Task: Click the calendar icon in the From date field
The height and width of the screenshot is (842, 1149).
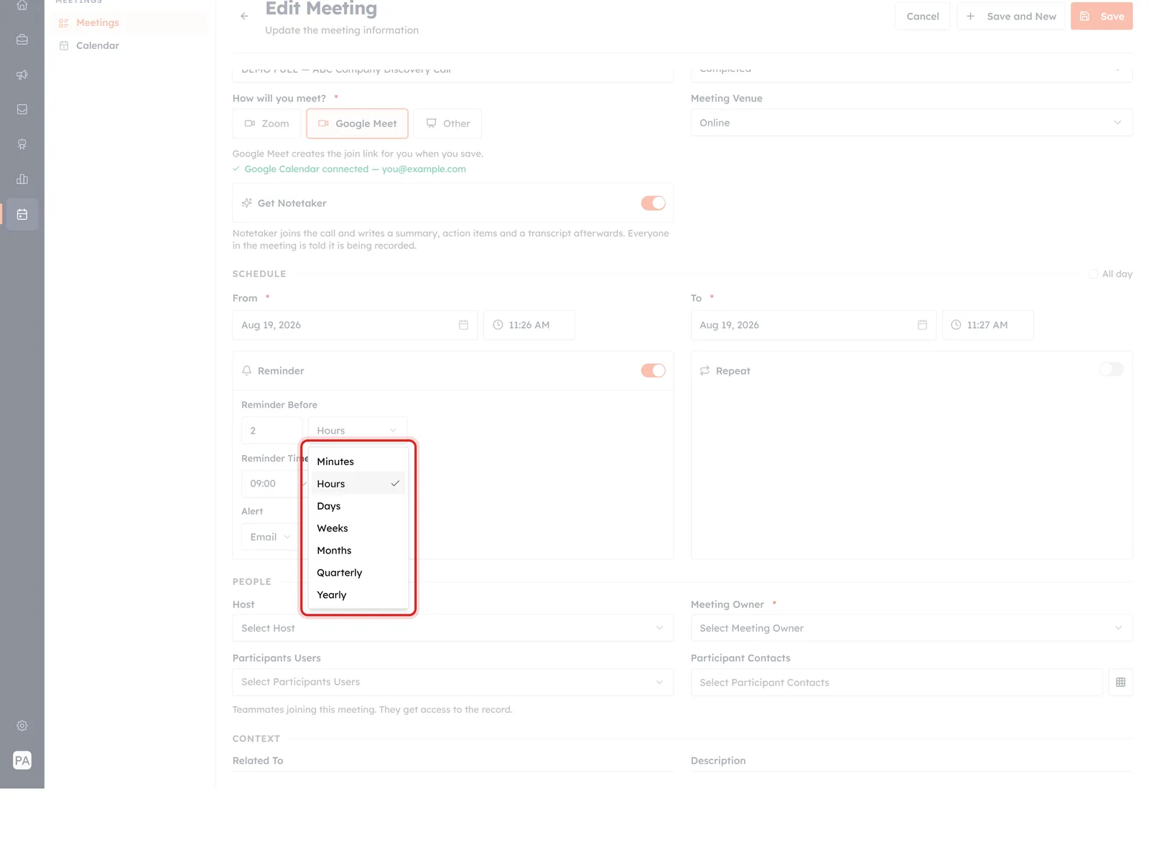Action: (x=463, y=325)
